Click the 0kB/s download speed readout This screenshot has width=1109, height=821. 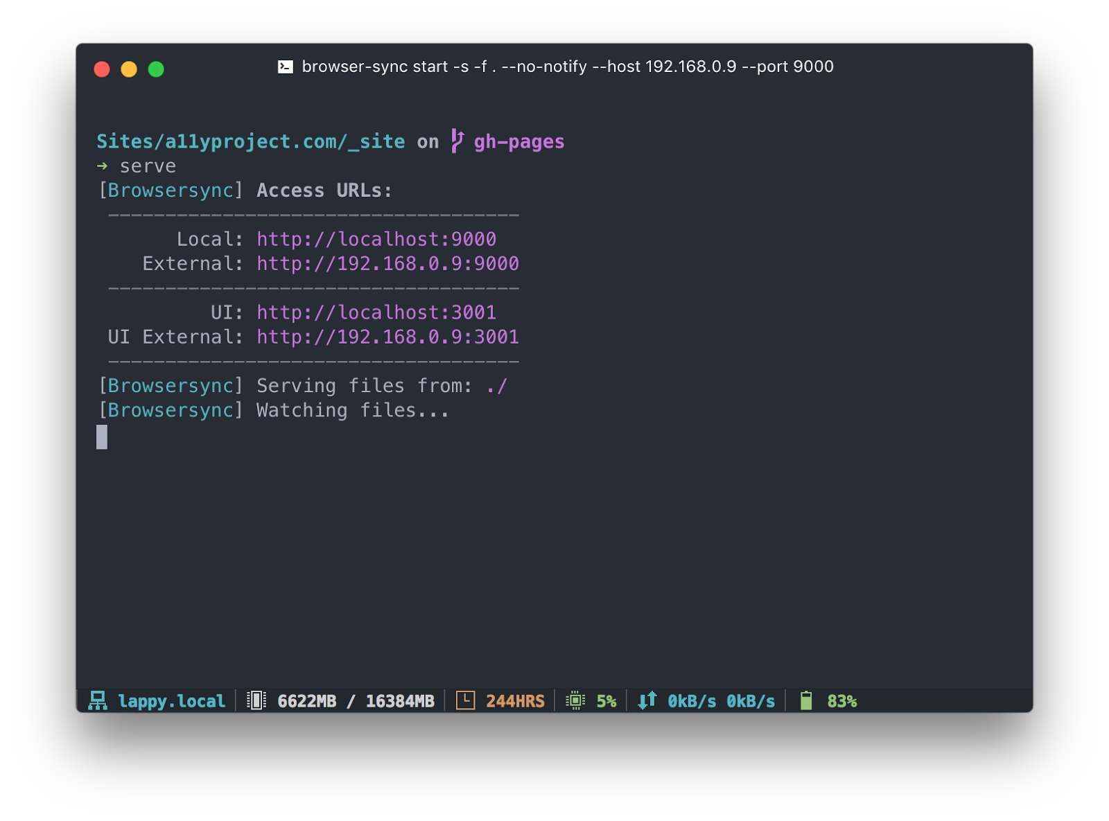[690, 700]
